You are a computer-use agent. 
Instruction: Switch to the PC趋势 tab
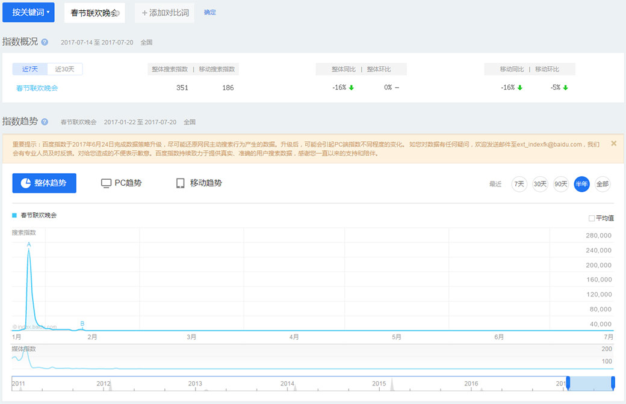(x=122, y=183)
